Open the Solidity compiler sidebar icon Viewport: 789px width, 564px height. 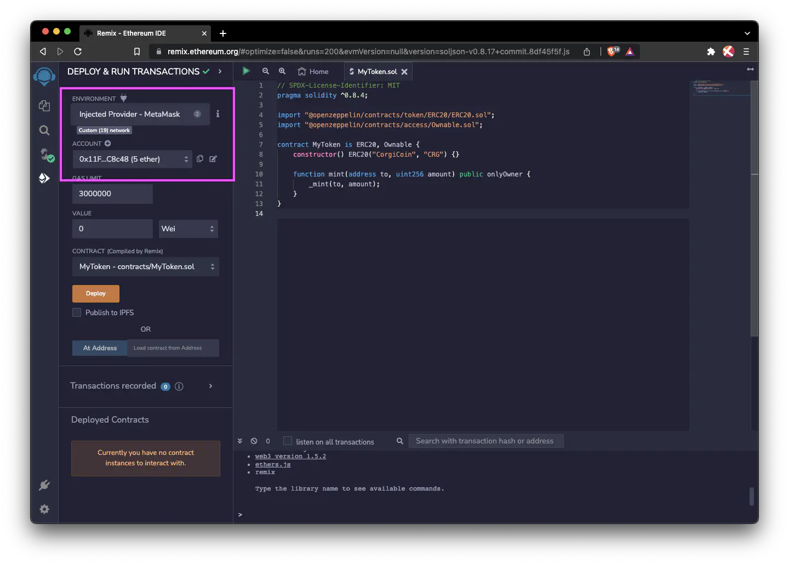[46, 155]
